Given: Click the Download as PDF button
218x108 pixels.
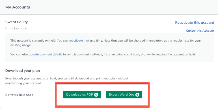Looking at the screenshot, I should point(82,95).
